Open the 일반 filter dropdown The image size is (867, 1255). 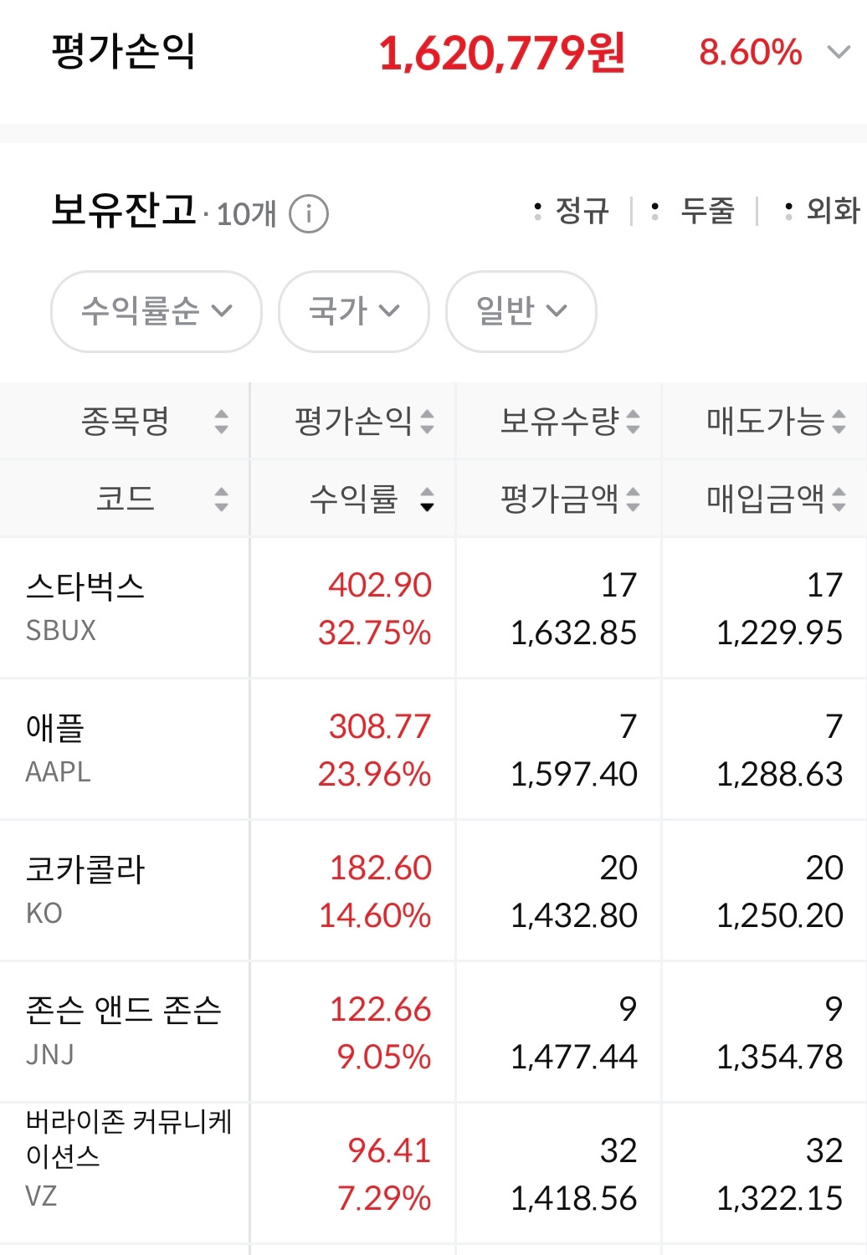(521, 311)
